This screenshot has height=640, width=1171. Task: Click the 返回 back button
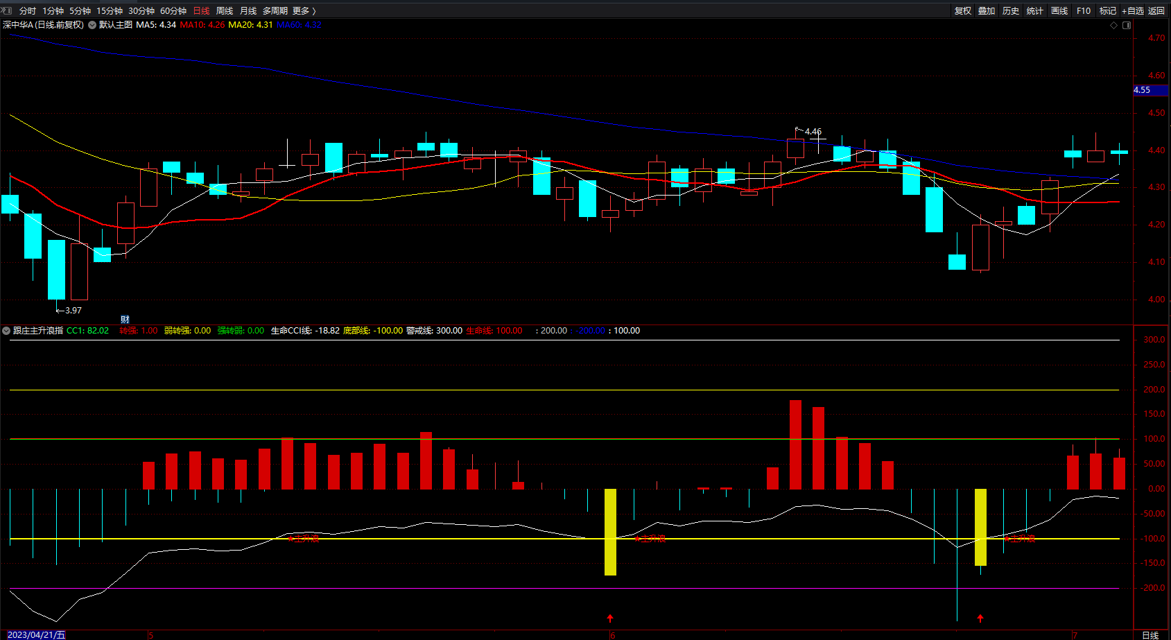click(x=1156, y=11)
